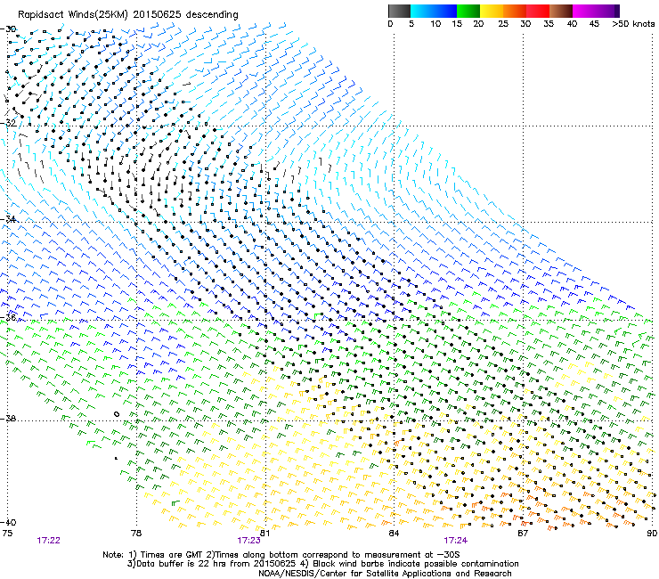Image resolution: width=659 pixels, height=579 pixels.
Task: Click the '20' label under the color bar
Action: click(x=478, y=24)
